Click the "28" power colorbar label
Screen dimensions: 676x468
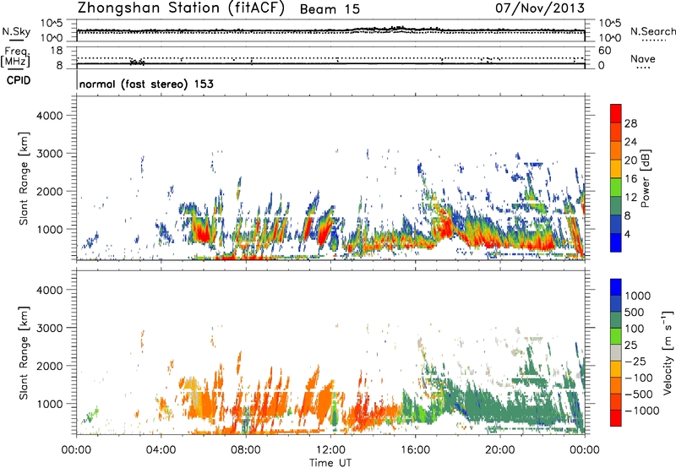[x=630, y=123]
